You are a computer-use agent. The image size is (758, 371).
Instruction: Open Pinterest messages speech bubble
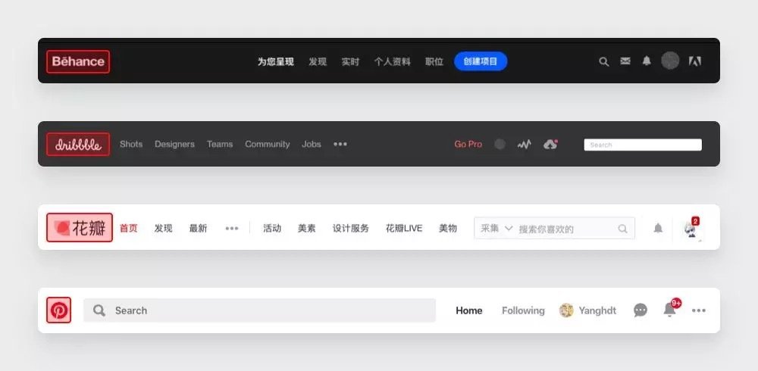641,310
